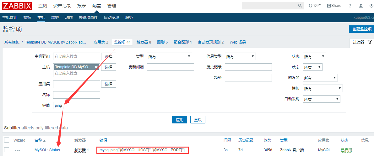Open the 触发器 filter dropdown
Screen dimensions: 374x156
tap(320, 78)
